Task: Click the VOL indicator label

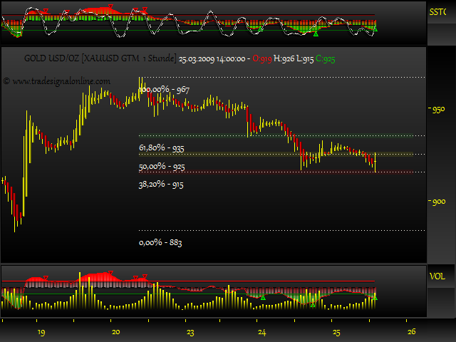Action: [x=437, y=275]
